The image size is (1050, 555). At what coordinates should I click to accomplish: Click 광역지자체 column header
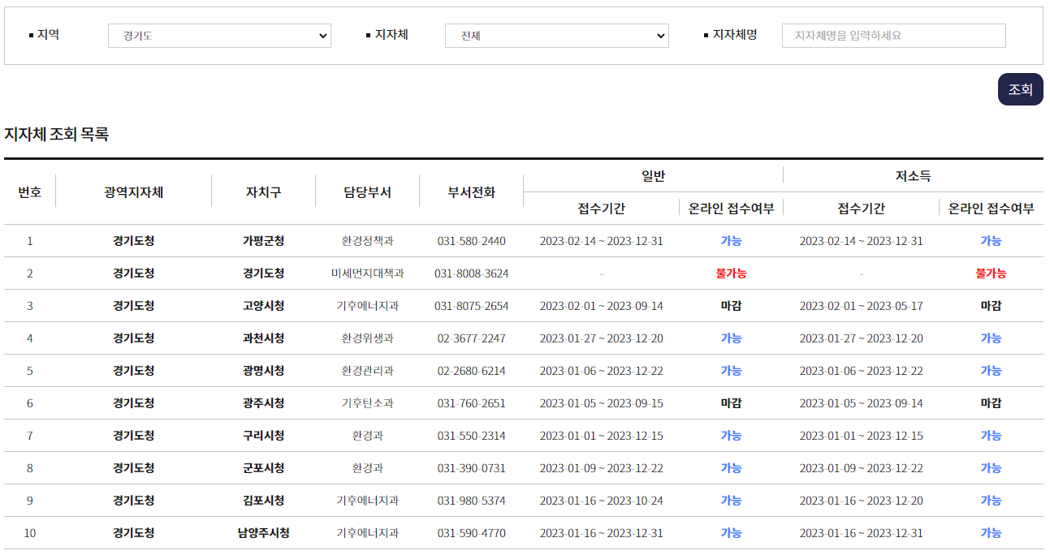(x=133, y=192)
